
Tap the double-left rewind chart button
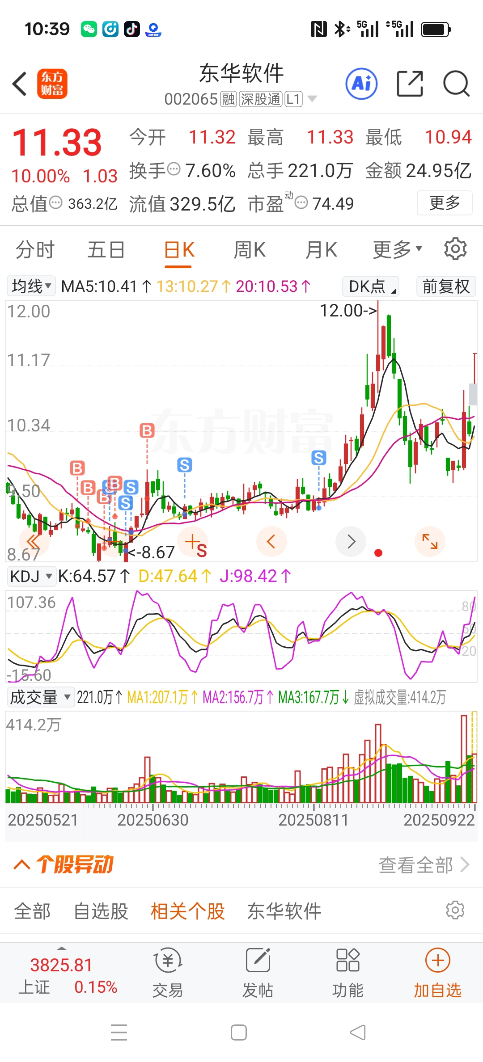(x=34, y=542)
